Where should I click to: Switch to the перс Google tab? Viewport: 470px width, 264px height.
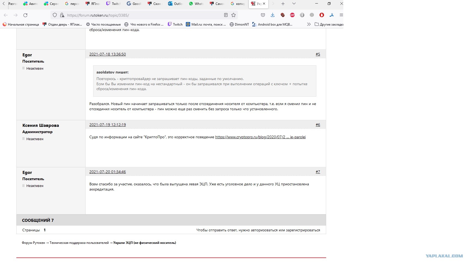[x=72, y=4]
